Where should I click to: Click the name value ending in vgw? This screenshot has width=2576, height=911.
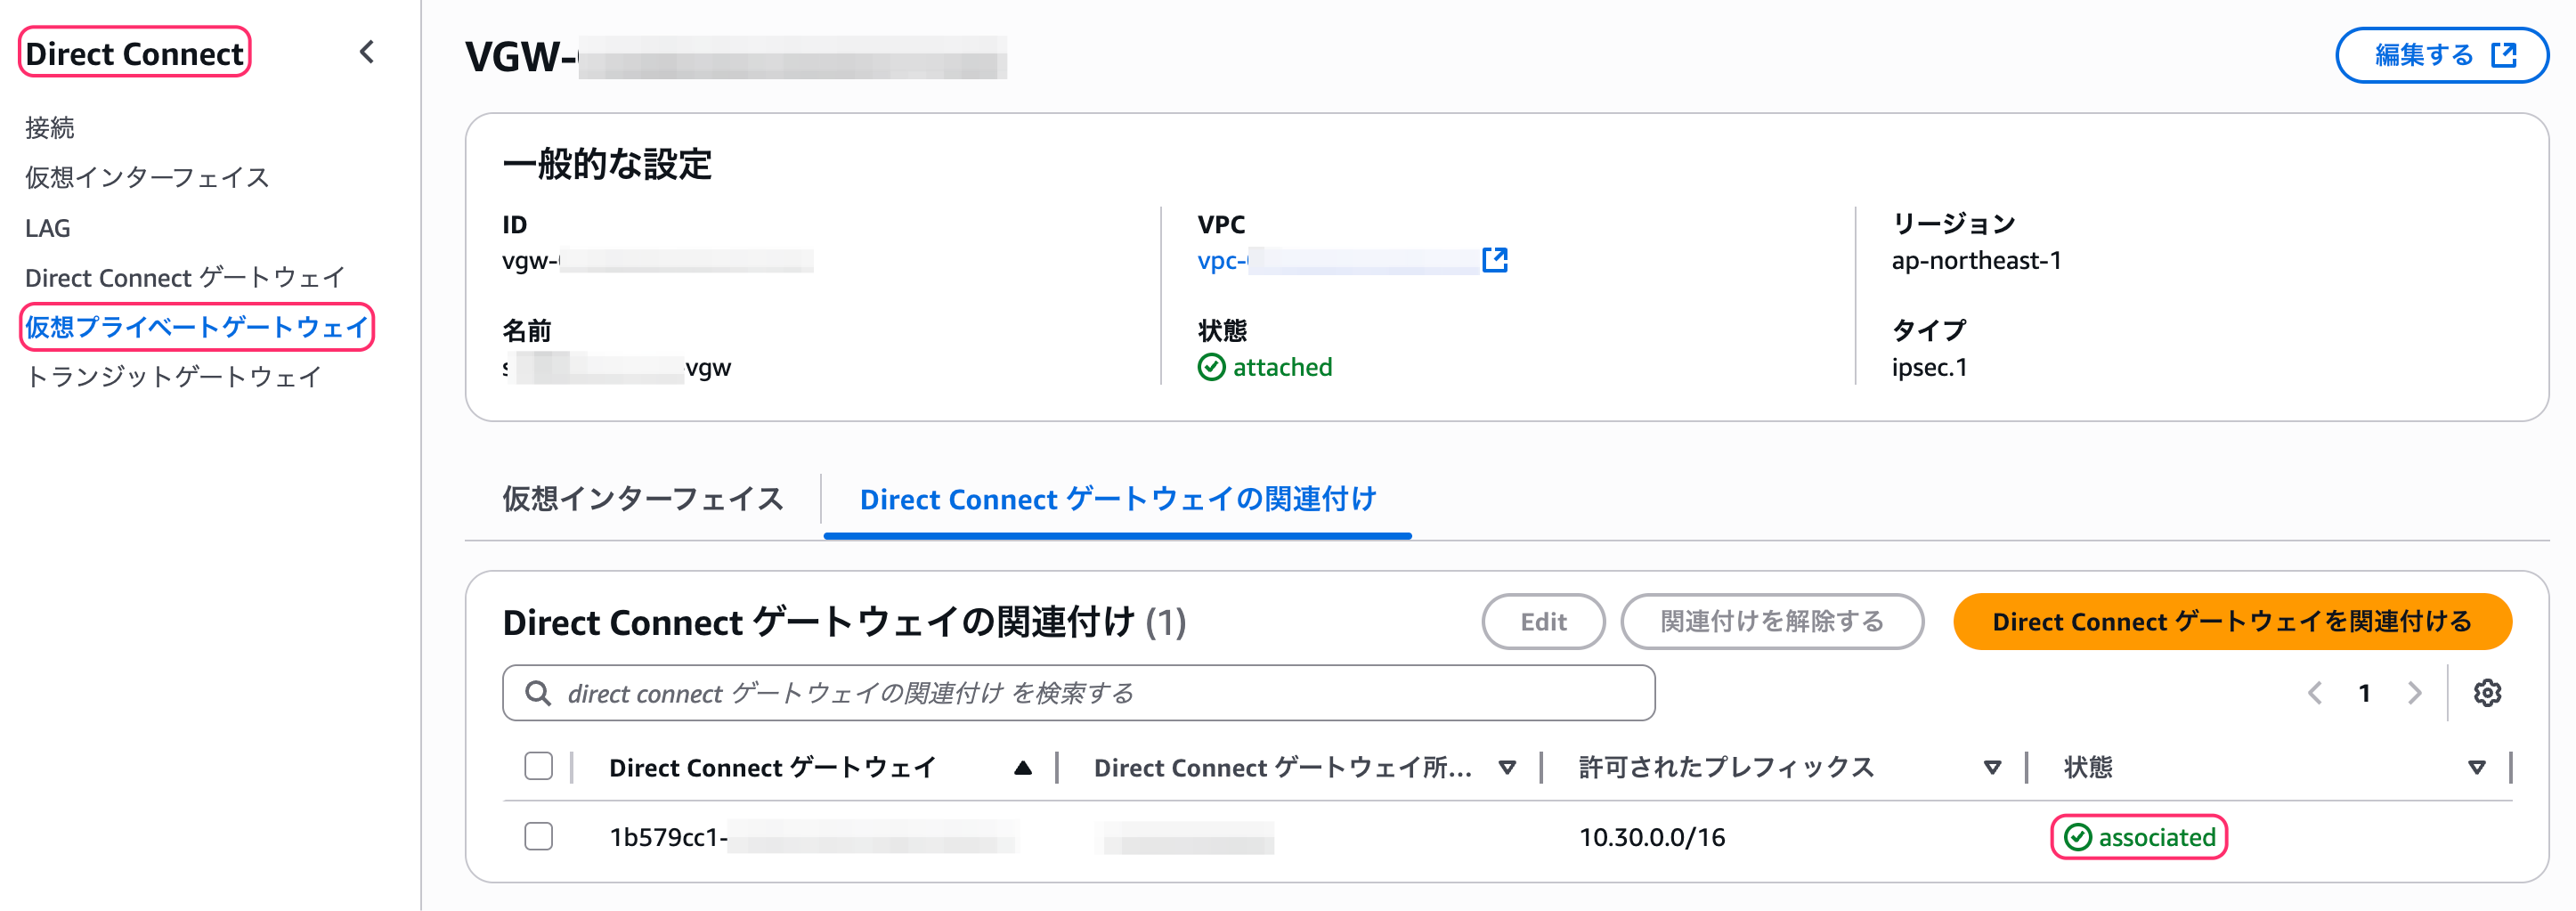click(x=616, y=368)
